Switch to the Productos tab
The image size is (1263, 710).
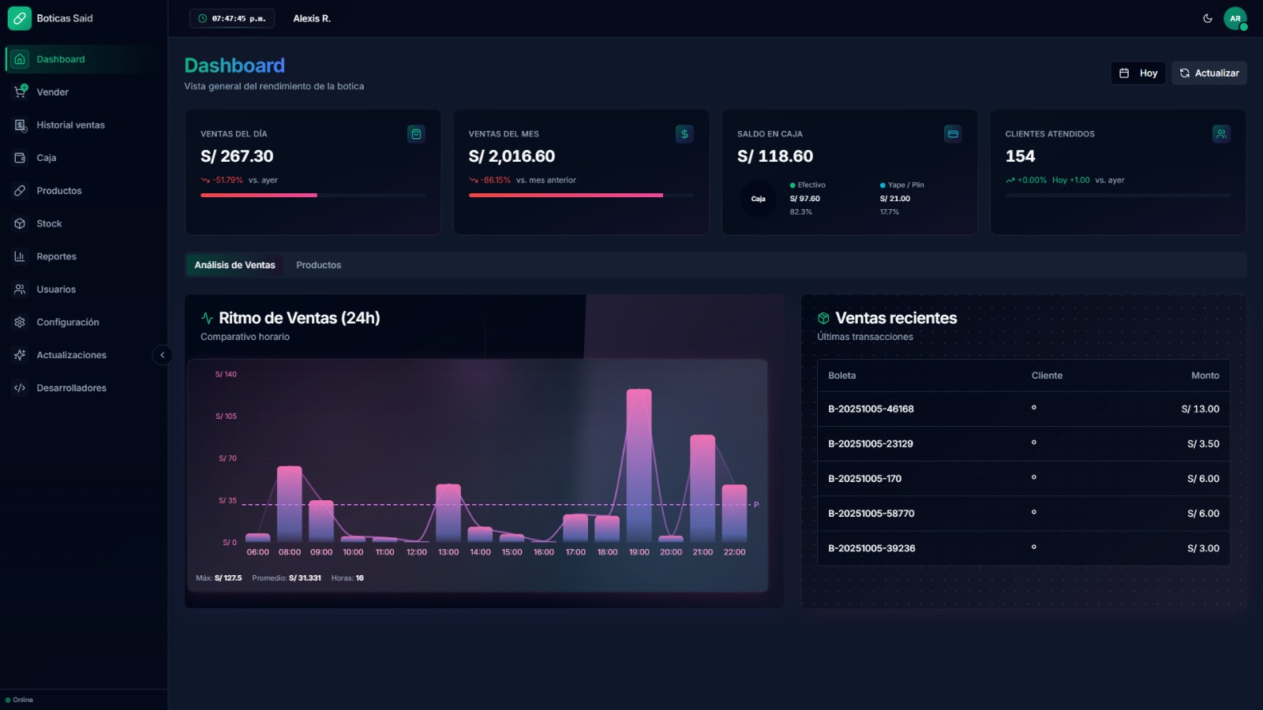tap(318, 265)
